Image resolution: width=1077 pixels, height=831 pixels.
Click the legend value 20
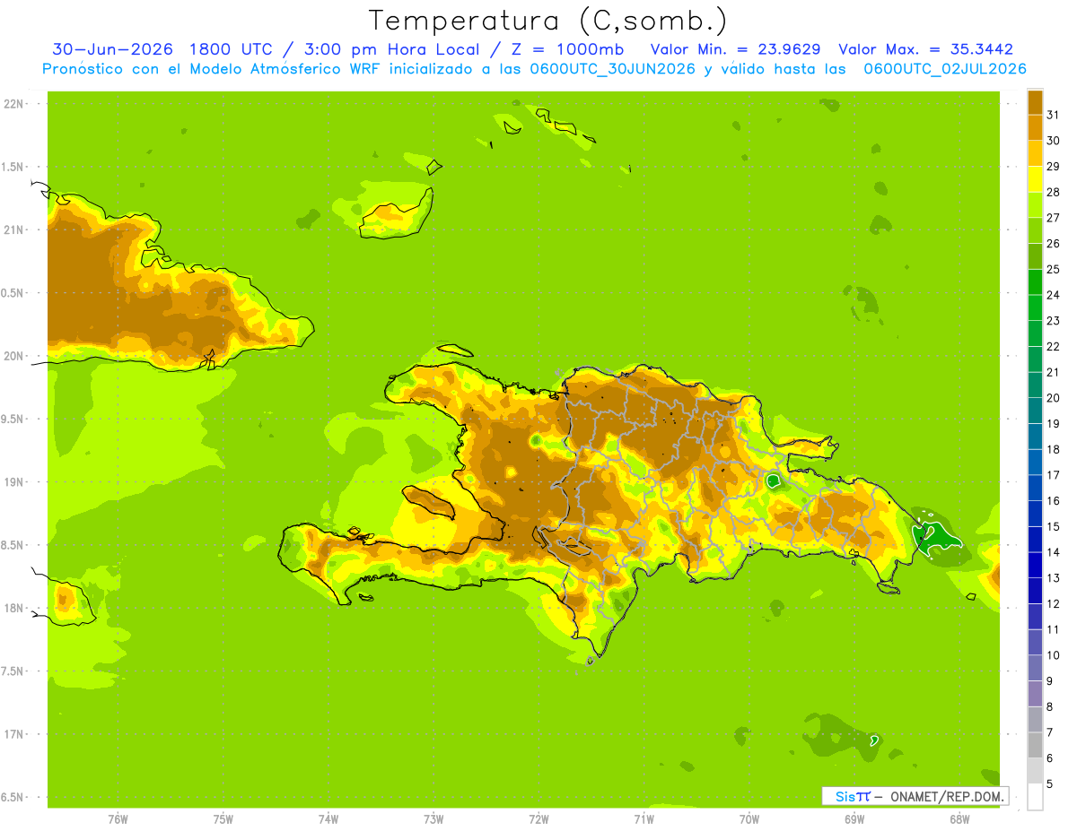(x=1053, y=397)
